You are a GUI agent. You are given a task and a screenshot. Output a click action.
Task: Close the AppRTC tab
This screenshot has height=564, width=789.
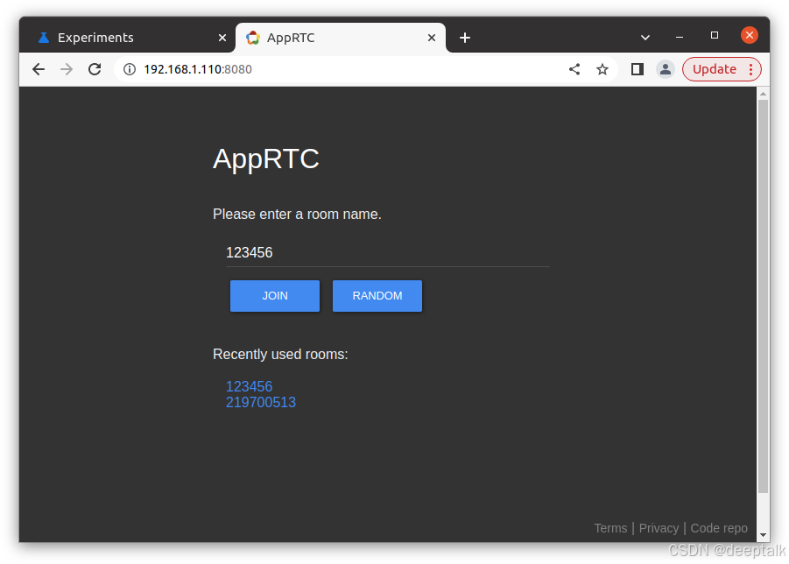tap(431, 38)
